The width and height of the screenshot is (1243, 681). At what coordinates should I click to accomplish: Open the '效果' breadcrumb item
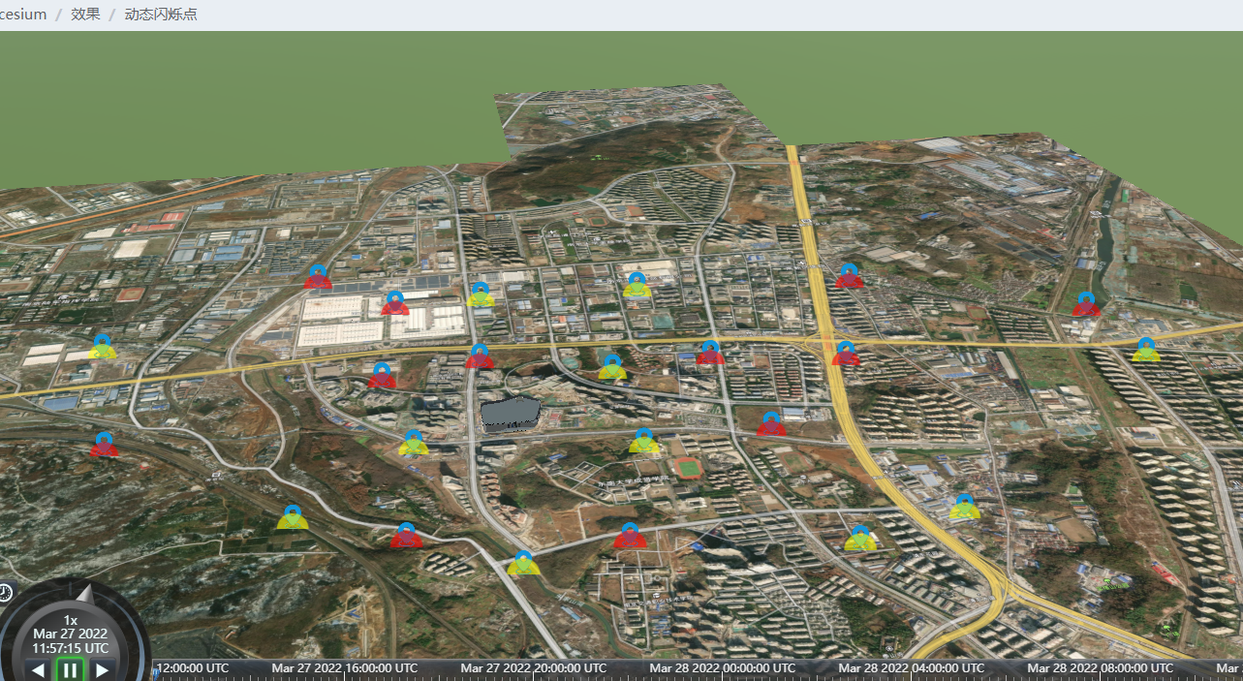click(85, 15)
